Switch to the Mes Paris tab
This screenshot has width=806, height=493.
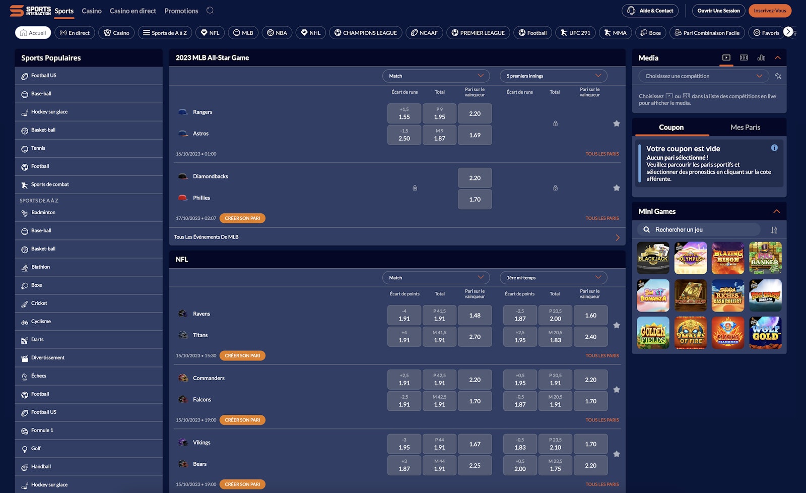(745, 127)
